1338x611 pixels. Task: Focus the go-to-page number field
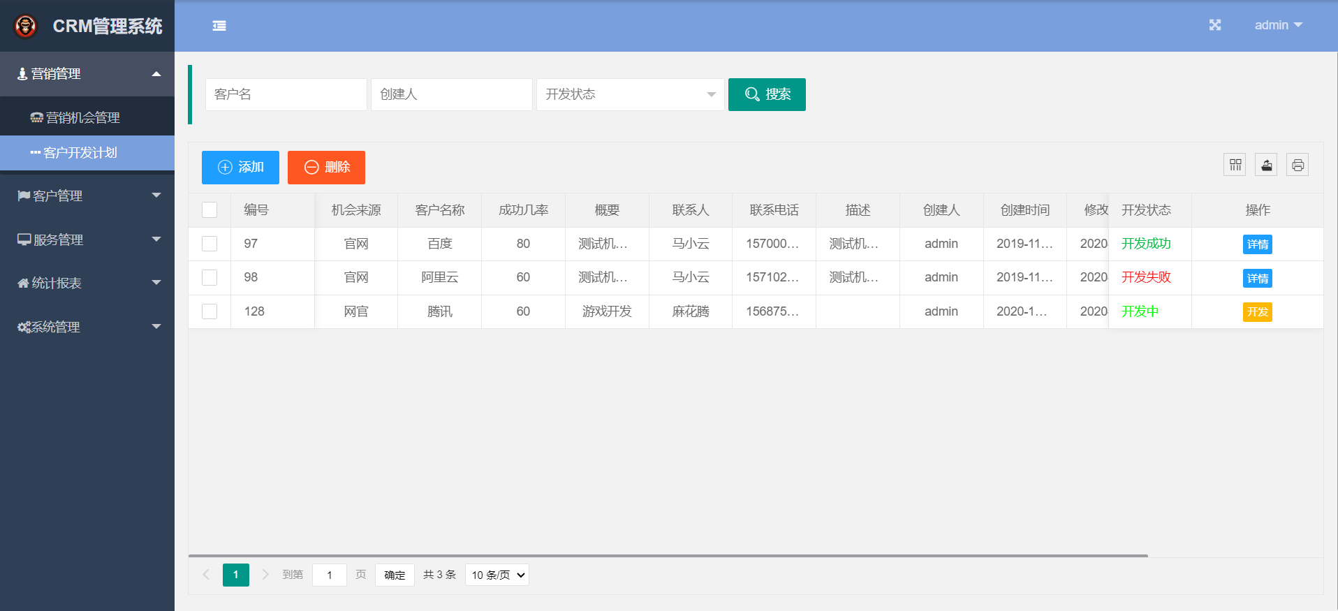coord(330,575)
